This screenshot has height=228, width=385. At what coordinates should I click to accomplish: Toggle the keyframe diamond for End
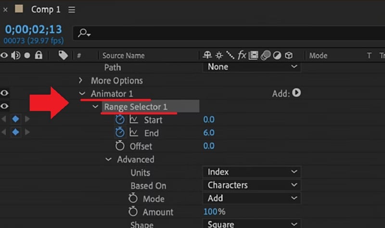pyautogui.click(x=16, y=132)
